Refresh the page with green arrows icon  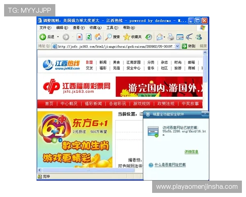point(89,37)
